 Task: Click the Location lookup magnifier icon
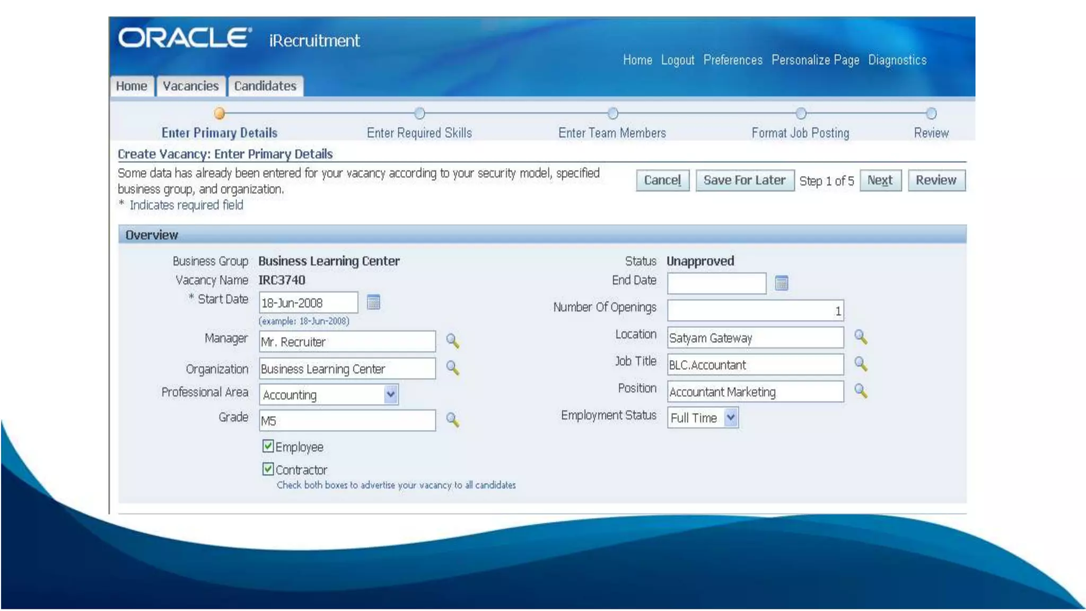point(861,337)
